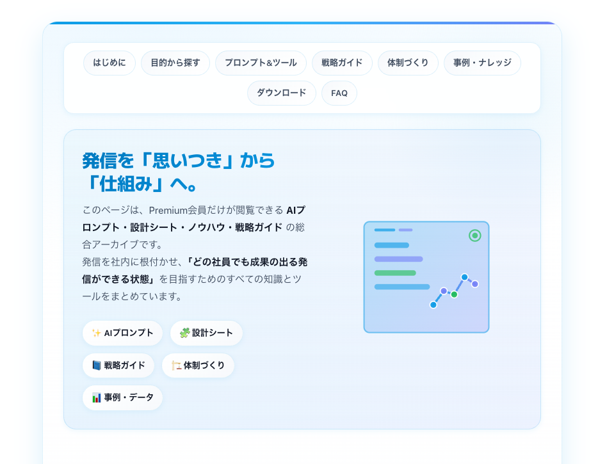Select プロンプト&ツール in the top navigation
Screen dimensions: 607x464
[261, 63]
